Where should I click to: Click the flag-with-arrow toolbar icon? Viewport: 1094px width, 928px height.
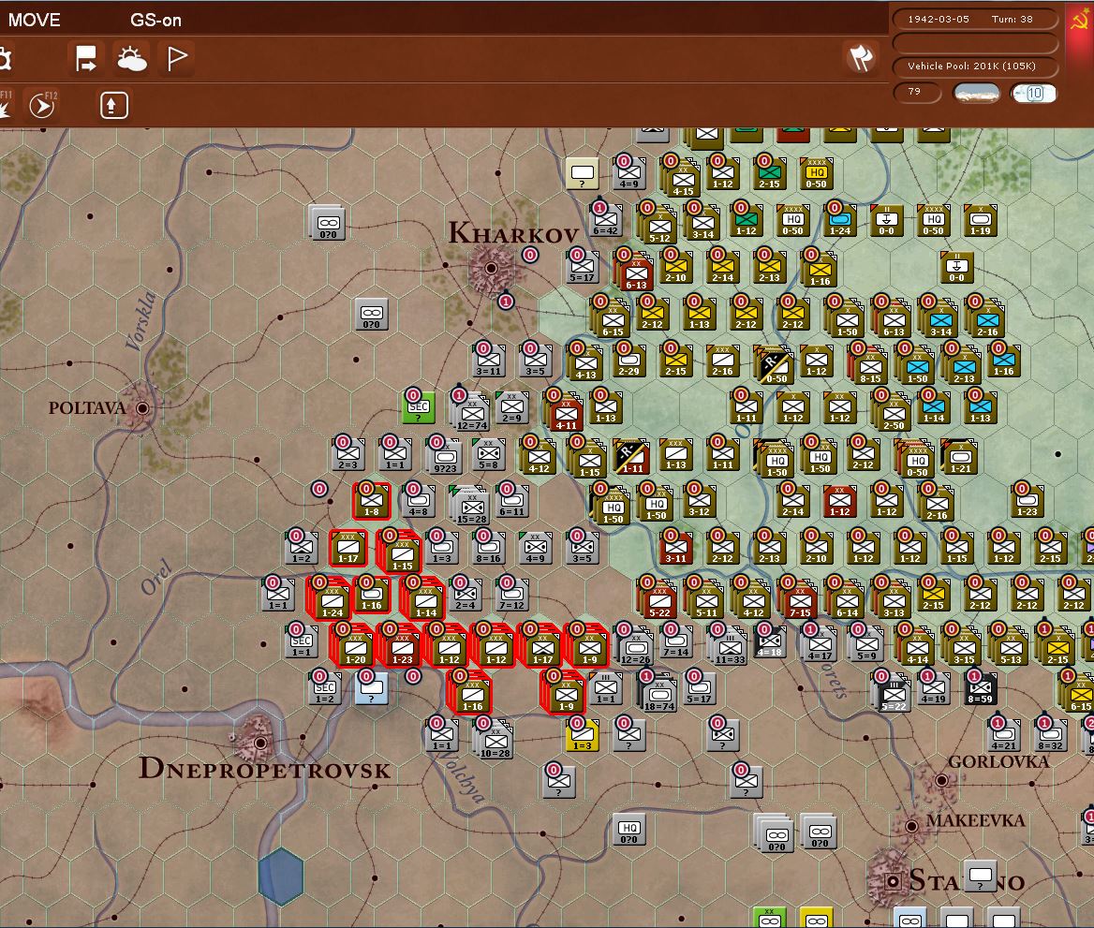click(x=86, y=59)
